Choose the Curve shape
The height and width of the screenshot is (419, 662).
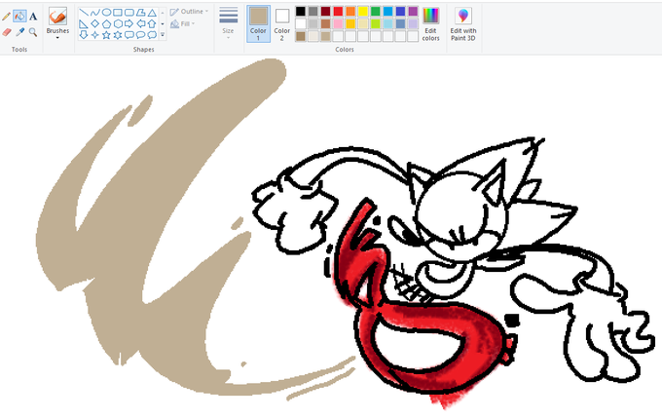pyautogui.click(x=95, y=13)
